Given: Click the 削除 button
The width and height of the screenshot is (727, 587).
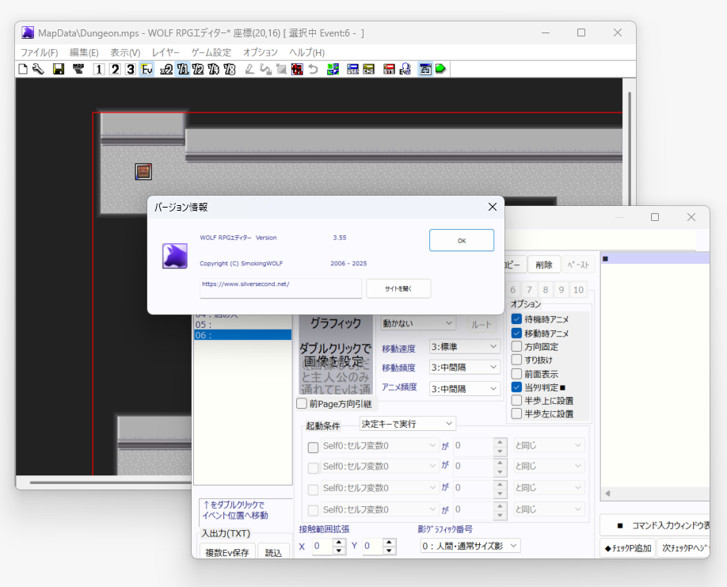Looking at the screenshot, I should 544,265.
